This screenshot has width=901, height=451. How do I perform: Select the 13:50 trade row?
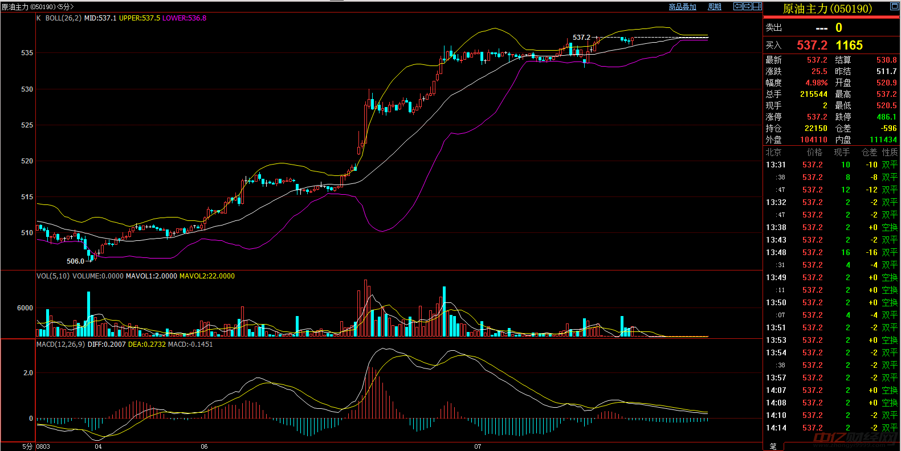tap(831, 302)
